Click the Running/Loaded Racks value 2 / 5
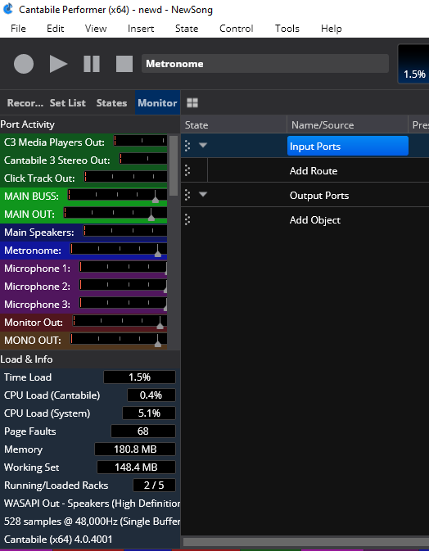This screenshot has width=429, height=551. (154, 486)
